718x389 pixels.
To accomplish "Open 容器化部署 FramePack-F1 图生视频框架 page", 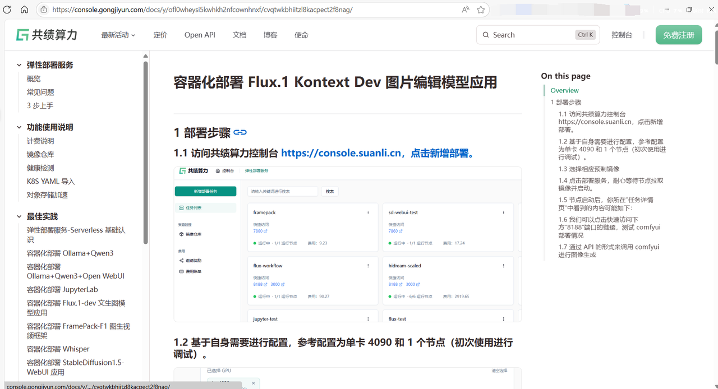I will (x=79, y=331).
